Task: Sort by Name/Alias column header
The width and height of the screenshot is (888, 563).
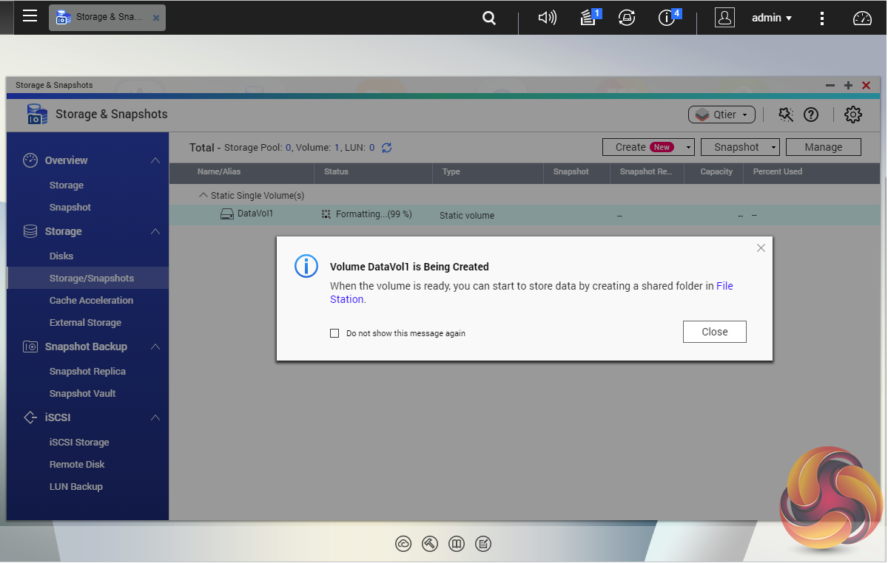Action: (219, 171)
